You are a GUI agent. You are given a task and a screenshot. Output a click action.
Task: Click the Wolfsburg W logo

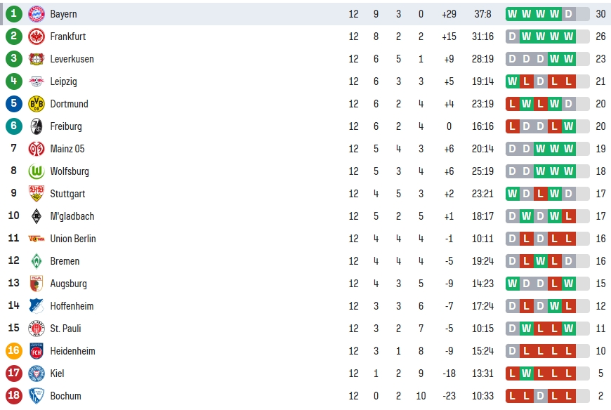[x=37, y=171]
